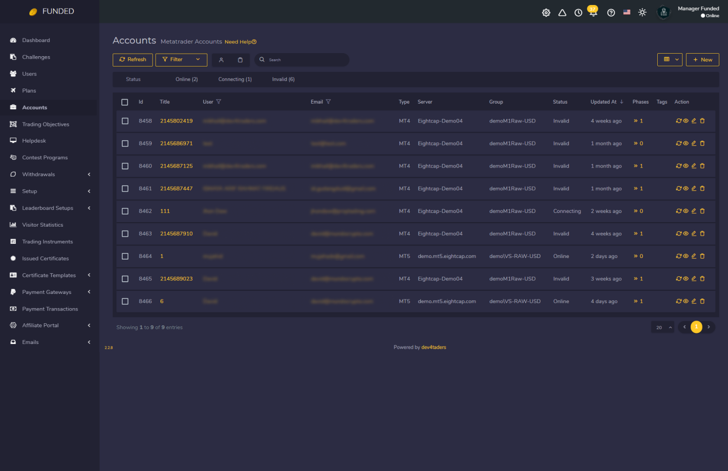This screenshot has height=471, width=728.
Task: Edit account 8466 with the pencil icon
Action: 694,301
